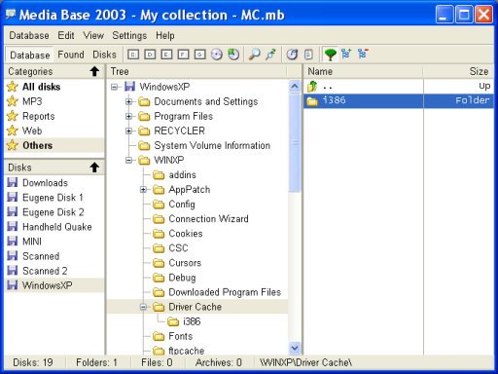This screenshot has height=374, width=498.
Task: Click the E: drive toolbar icon
Action: click(x=166, y=55)
